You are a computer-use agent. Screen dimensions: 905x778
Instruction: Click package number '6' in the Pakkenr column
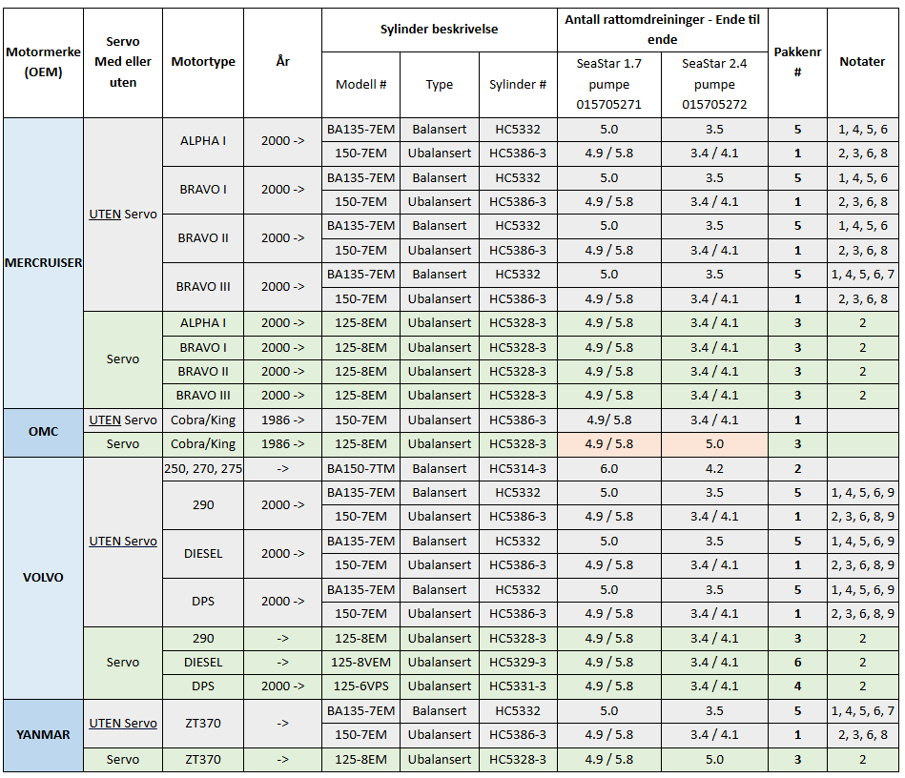tap(797, 663)
